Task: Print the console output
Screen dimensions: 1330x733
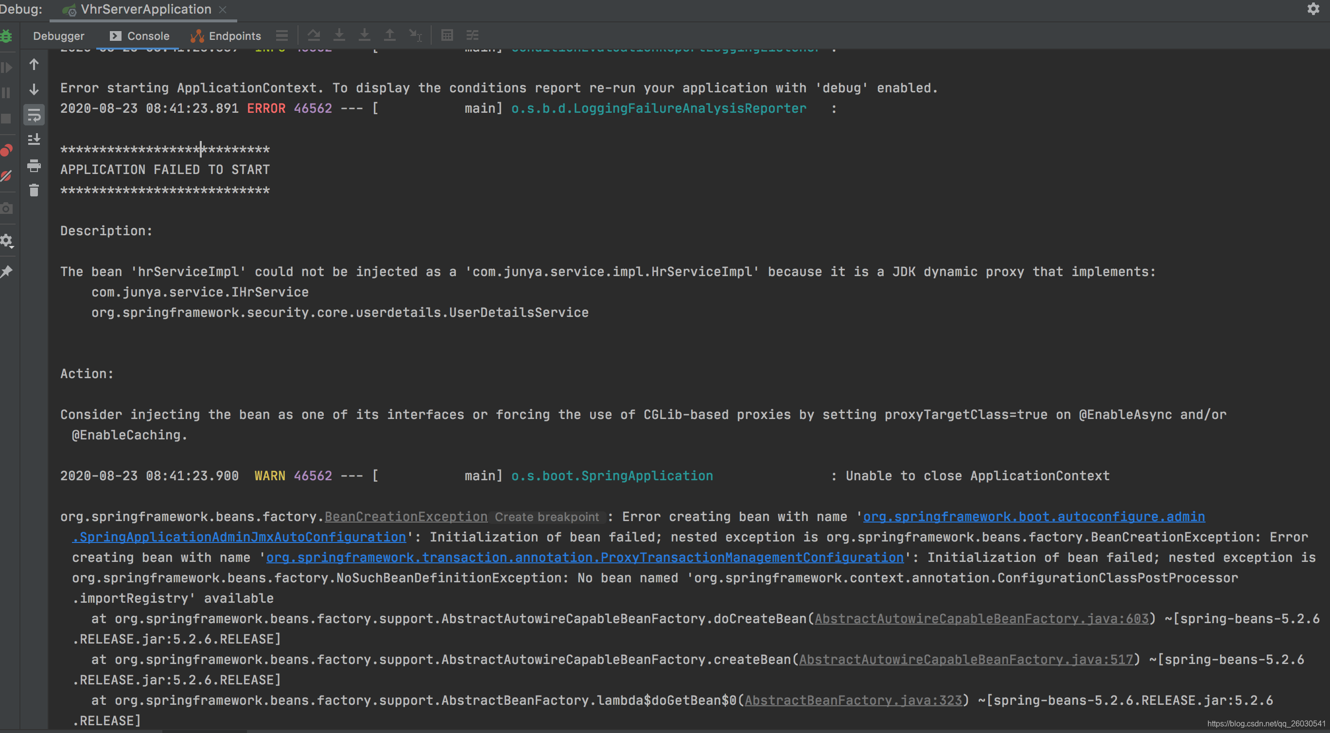Action: click(34, 166)
